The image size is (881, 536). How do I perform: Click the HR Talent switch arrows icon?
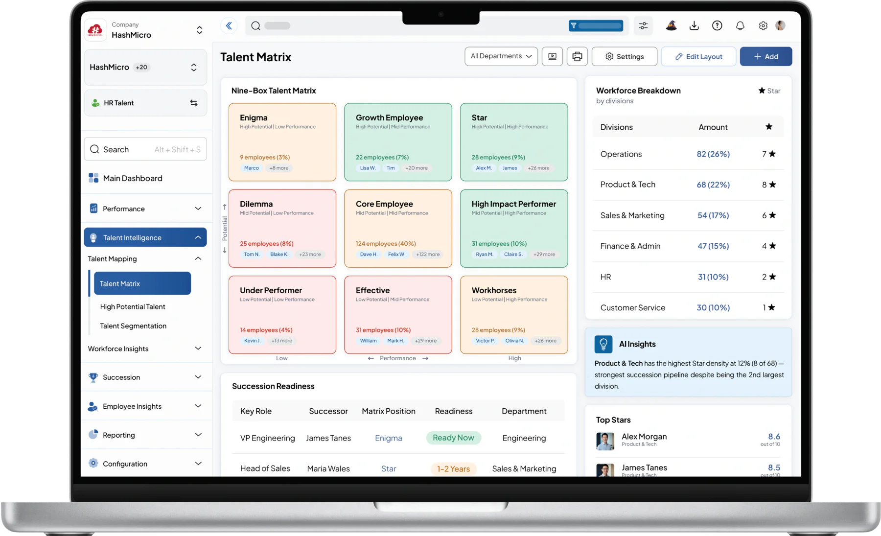[194, 103]
